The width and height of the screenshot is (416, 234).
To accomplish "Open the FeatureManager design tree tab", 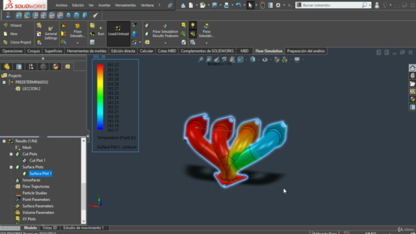I will 6,66.
